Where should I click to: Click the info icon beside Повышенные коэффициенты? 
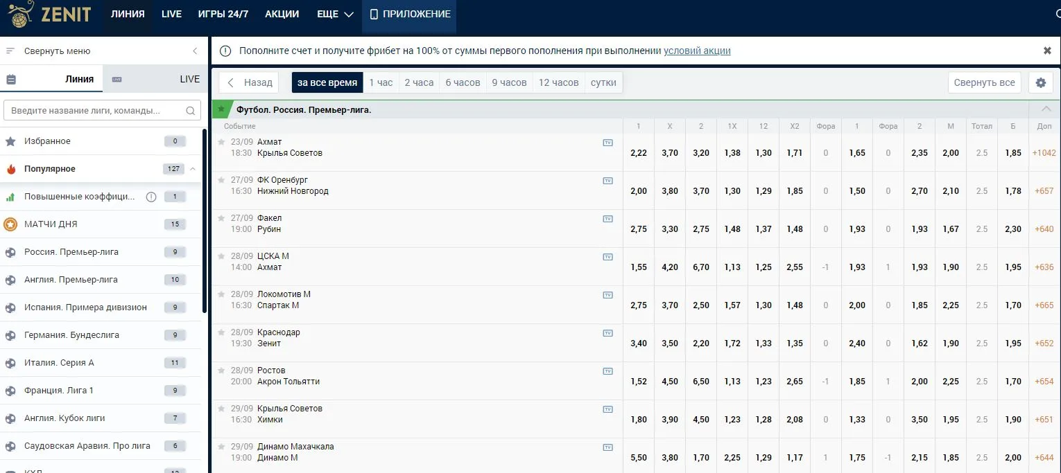click(151, 197)
